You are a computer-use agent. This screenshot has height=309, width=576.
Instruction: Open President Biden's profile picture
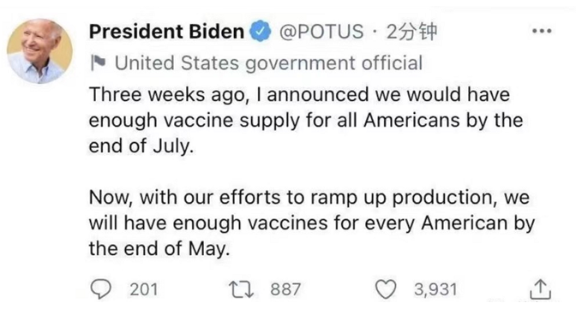[39, 51]
